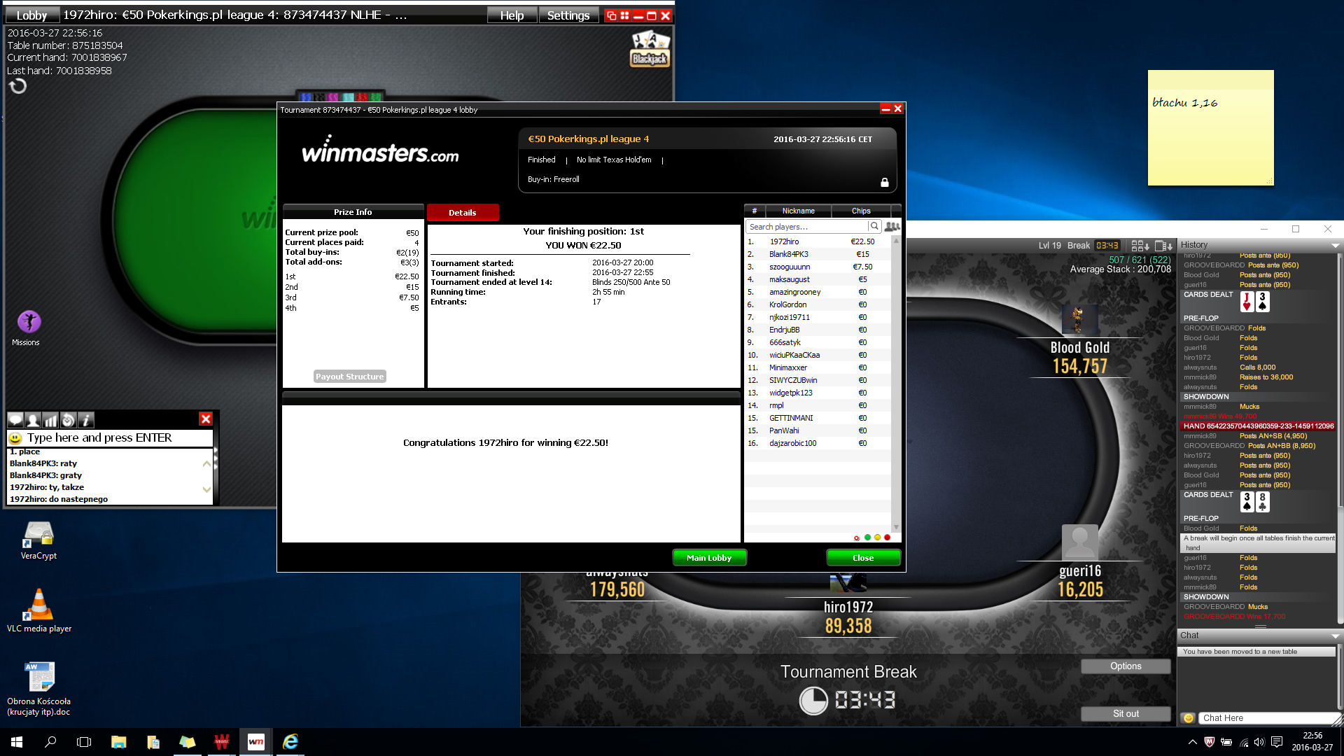The width and height of the screenshot is (1344, 756).
Task: Click the gueri16 player avatar
Action: [1079, 542]
